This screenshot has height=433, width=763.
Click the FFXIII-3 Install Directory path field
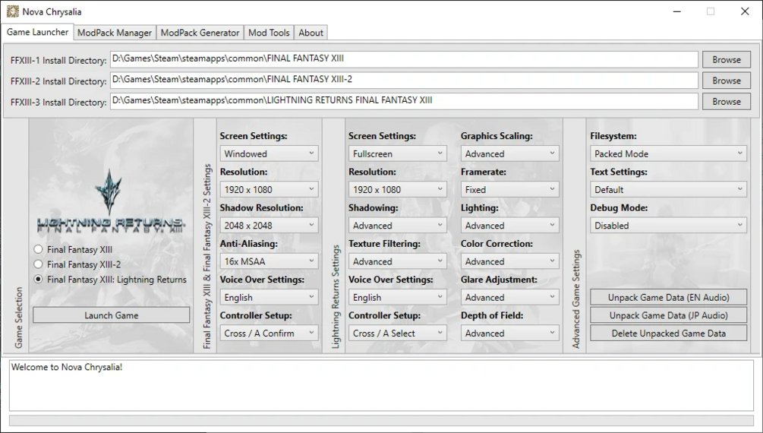pyautogui.click(x=404, y=101)
